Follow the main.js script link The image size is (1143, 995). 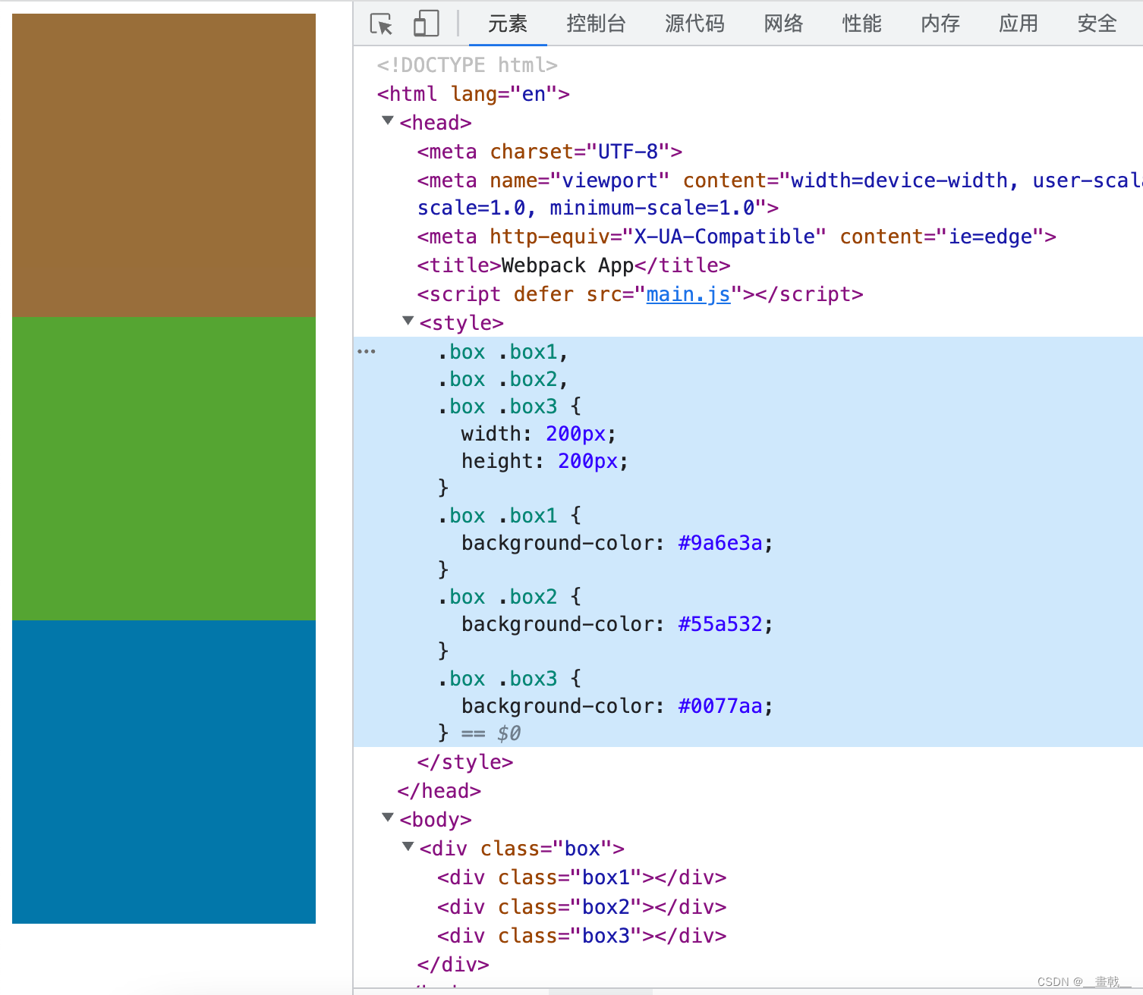688,294
